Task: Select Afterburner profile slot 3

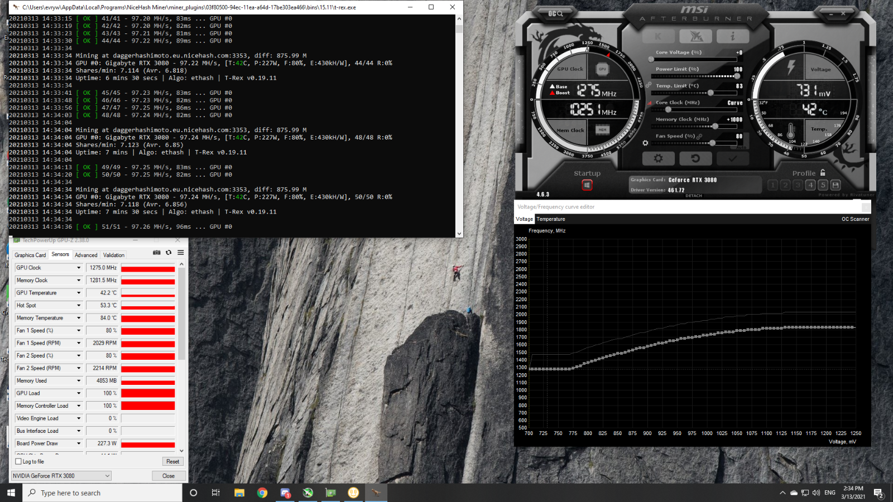Action: (x=798, y=185)
